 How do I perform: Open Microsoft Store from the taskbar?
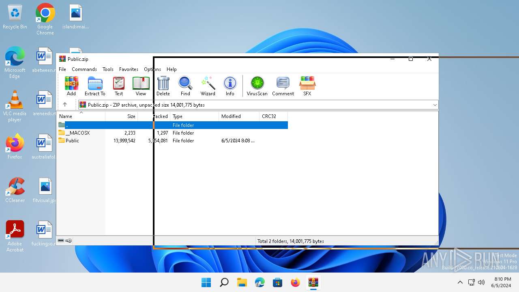278,282
